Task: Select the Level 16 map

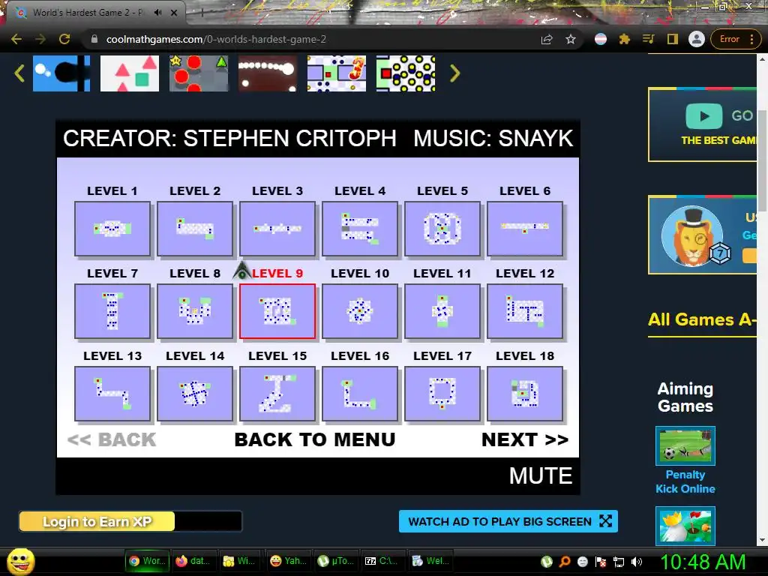Action: click(360, 393)
